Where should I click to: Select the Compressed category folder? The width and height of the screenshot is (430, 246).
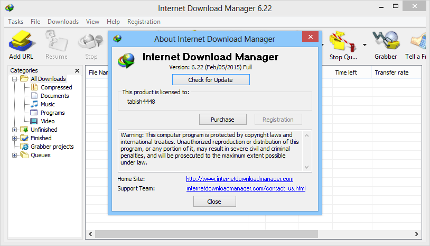tap(56, 87)
